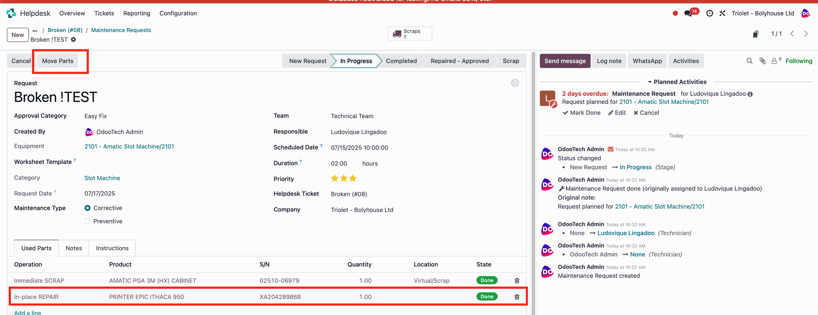Viewport: 818px width, 315px height.
Task: Click the Move Parts button
Action: [58, 61]
